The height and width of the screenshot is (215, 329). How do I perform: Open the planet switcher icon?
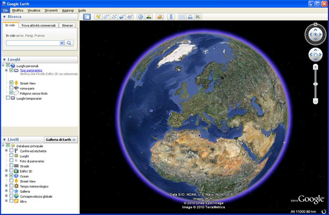pyautogui.click(x=160, y=17)
